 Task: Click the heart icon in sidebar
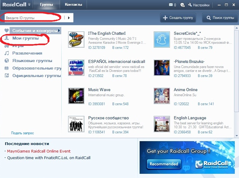coord(7,31)
